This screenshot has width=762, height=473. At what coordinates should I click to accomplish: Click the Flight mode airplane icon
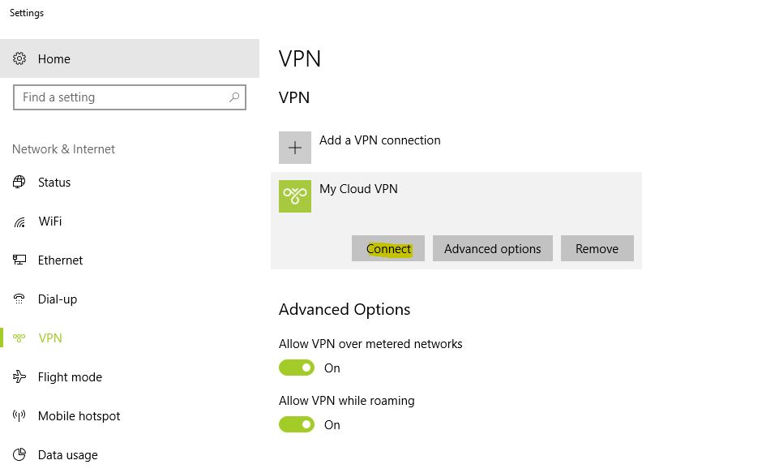pos(19,376)
